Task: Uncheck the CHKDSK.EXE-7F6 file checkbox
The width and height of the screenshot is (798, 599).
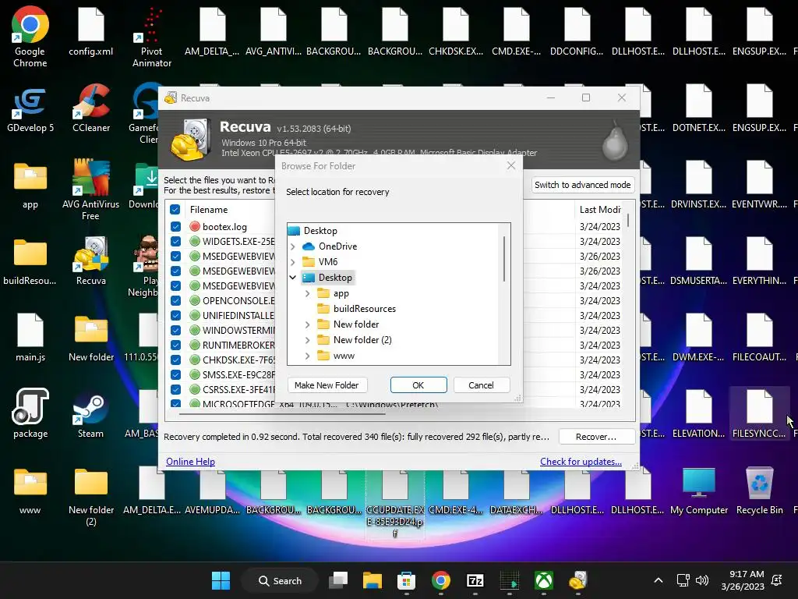Action: 175,360
